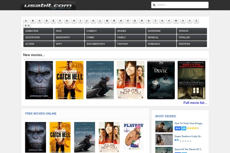This screenshot has height=153, width=230.
Task: Open You're Not You under Free Movies Online
Action: [x=109, y=137]
